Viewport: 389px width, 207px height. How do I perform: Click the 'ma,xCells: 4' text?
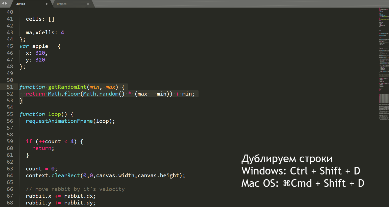45,33
